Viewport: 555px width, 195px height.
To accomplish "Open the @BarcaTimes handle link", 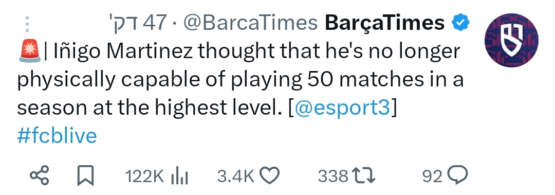I will tap(250, 23).
